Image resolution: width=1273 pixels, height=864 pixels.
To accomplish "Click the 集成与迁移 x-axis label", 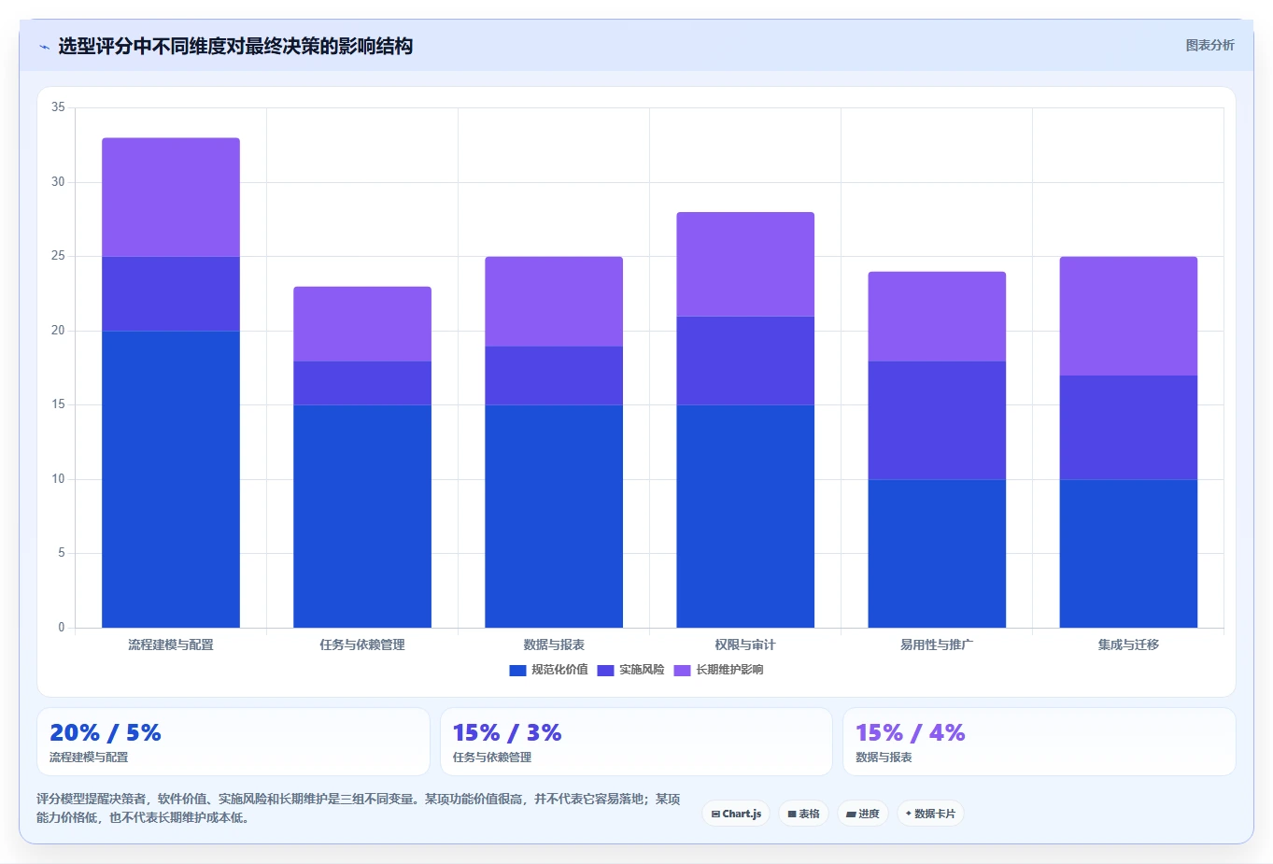I will pos(1128,644).
